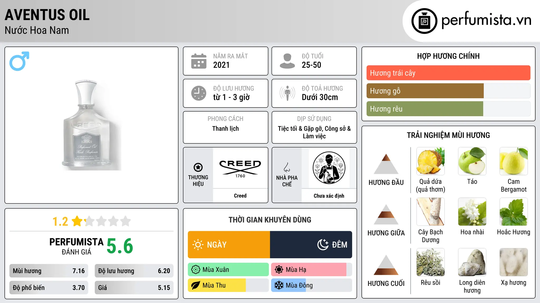Select the bergamot note image
The height and width of the screenshot is (303, 540).
pyautogui.click(x=514, y=161)
